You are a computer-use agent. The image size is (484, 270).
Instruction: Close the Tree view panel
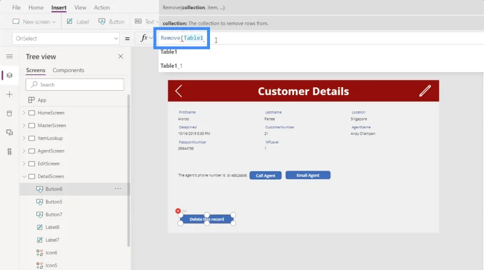point(120,56)
